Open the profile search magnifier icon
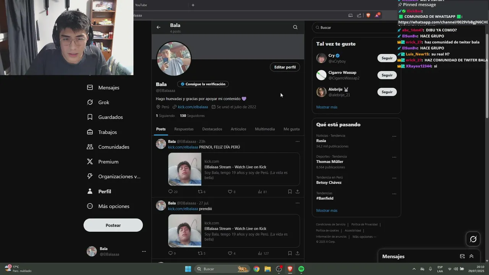This screenshot has height=275, width=489. point(295,27)
